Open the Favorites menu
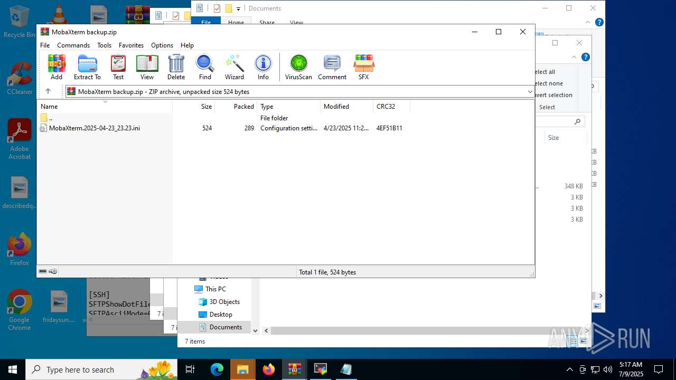Image resolution: width=676 pixels, height=380 pixels. tap(131, 45)
